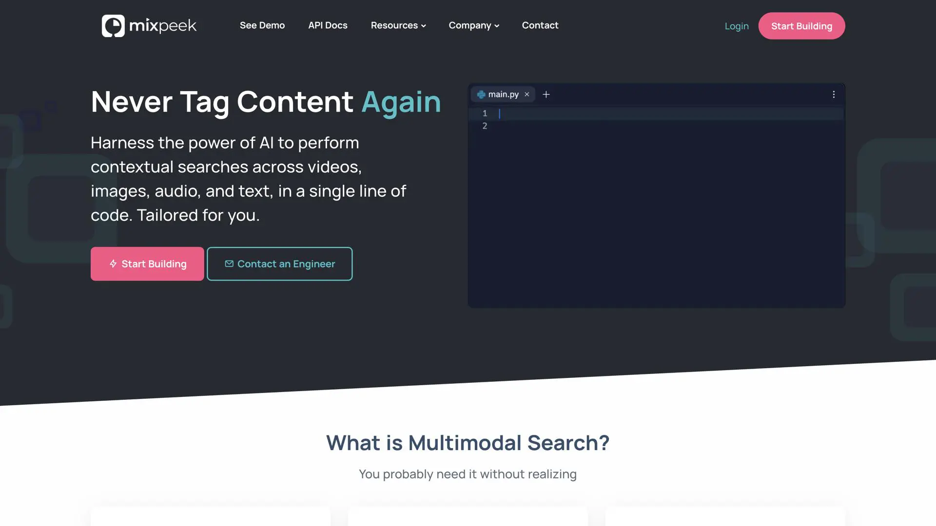936x526 pixels.
Task: Select the main.py tab label
Action: (x=503, y=94)
